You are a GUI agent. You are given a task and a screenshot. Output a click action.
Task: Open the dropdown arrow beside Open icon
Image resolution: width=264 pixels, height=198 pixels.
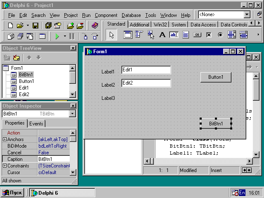point(28,26)
